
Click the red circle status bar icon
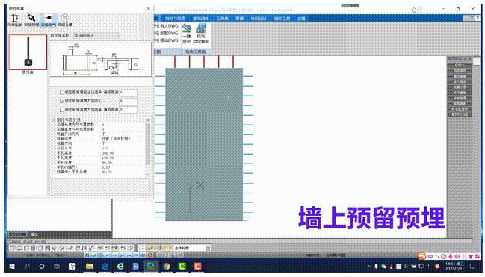pos(150,255)
